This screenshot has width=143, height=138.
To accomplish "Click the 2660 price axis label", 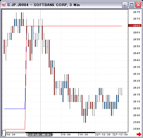I will [x=137, y=32].
